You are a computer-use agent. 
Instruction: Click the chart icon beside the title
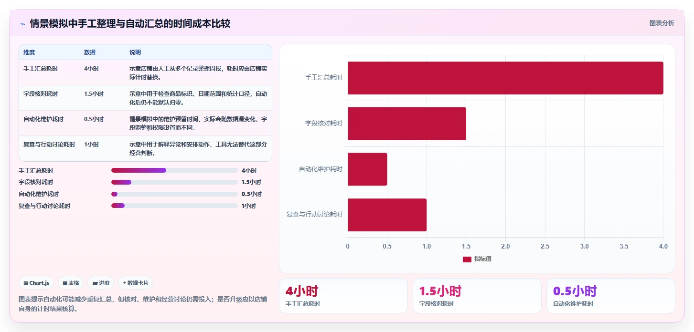click(x=22, y=24)
